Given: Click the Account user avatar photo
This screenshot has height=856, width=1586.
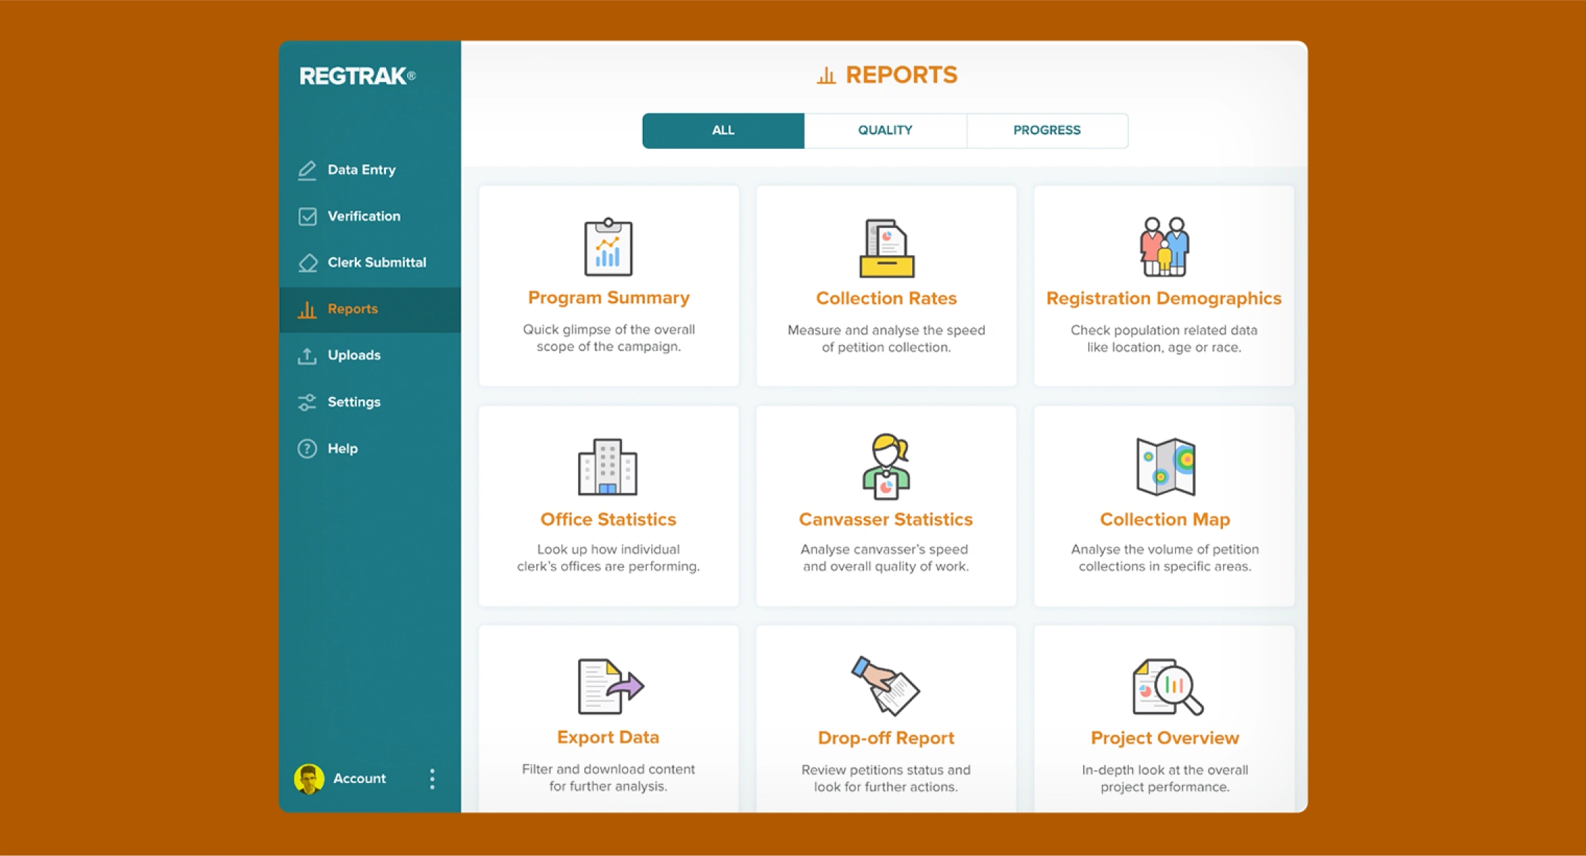Looking at the screenshot, I should click(309, 779).
